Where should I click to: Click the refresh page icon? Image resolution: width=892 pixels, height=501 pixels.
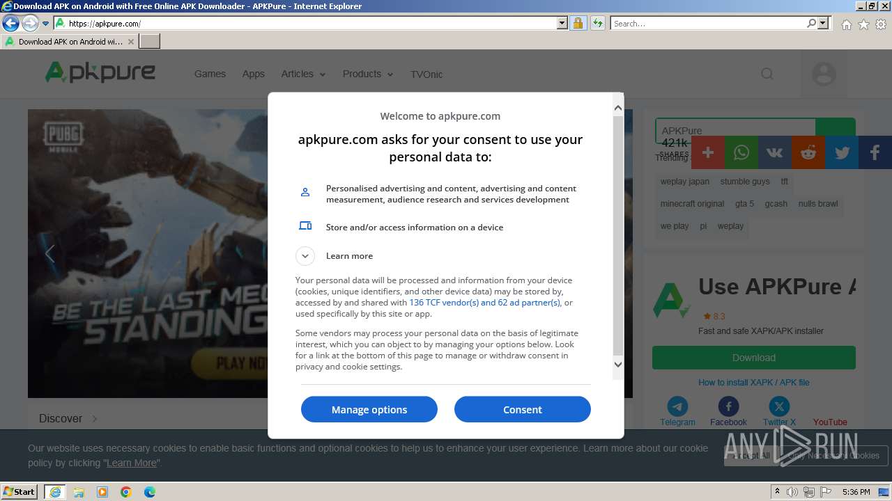coord(597,24)
